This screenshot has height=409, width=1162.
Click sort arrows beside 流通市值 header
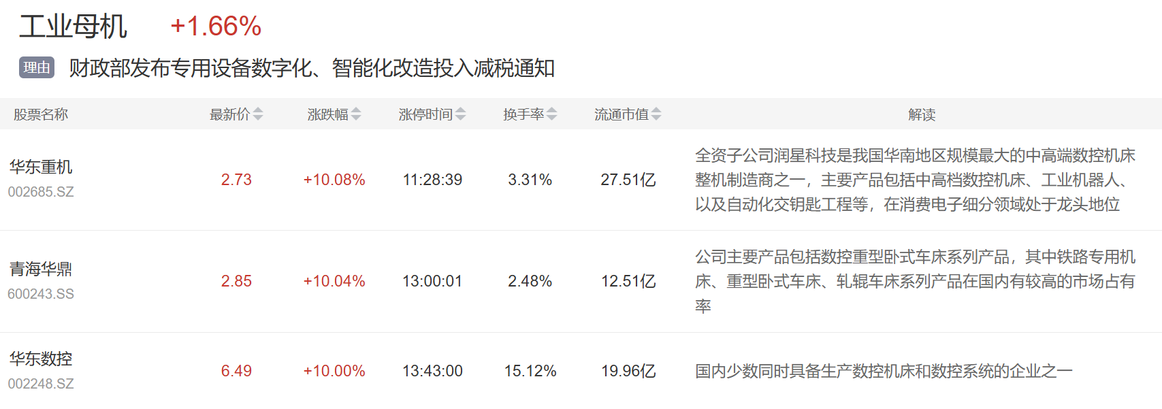point(656,114)
